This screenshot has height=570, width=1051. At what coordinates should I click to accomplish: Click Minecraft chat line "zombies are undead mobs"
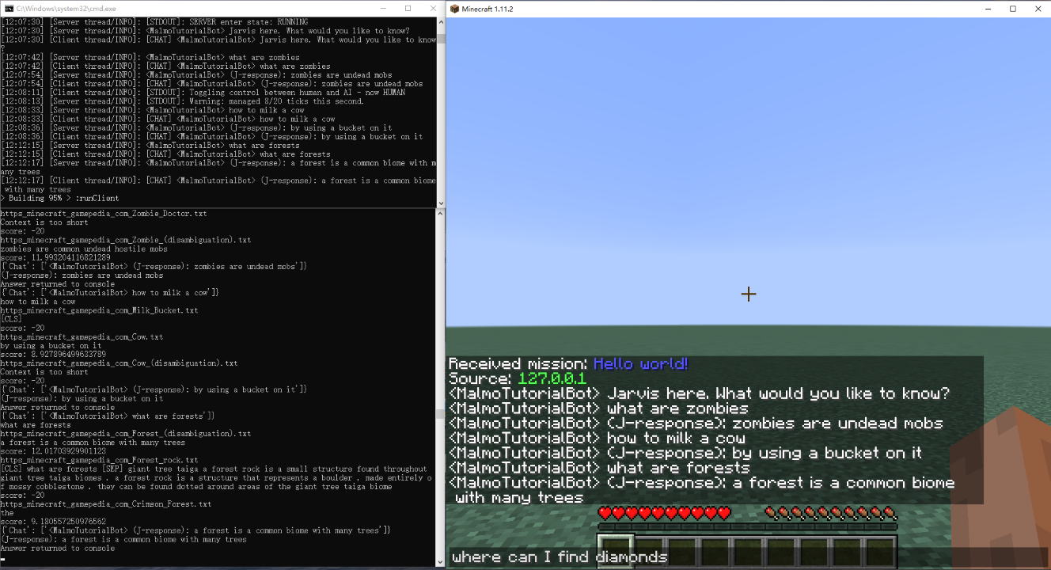tap(696, 424)
